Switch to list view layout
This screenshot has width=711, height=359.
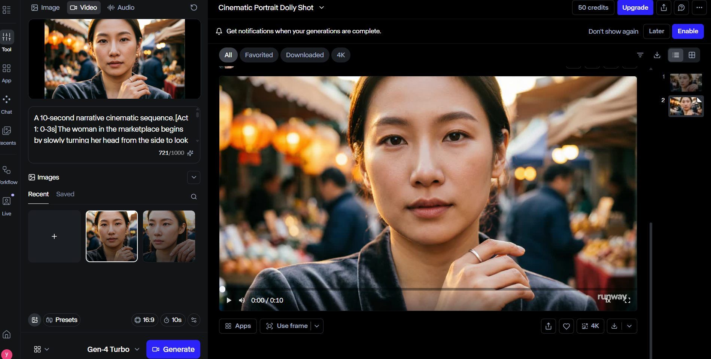coord(675,55)
